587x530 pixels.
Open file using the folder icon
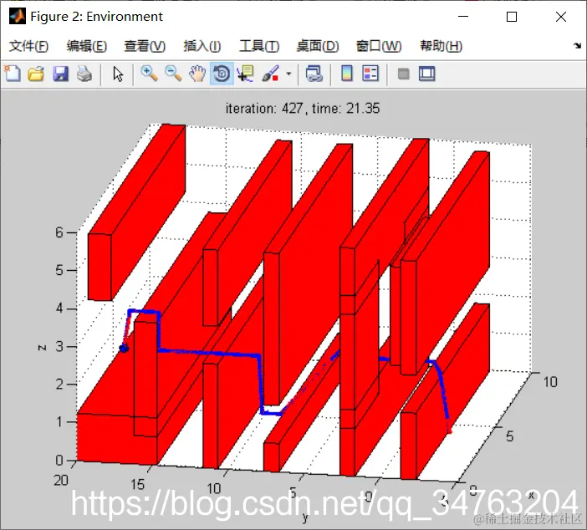tap(36, 74)
